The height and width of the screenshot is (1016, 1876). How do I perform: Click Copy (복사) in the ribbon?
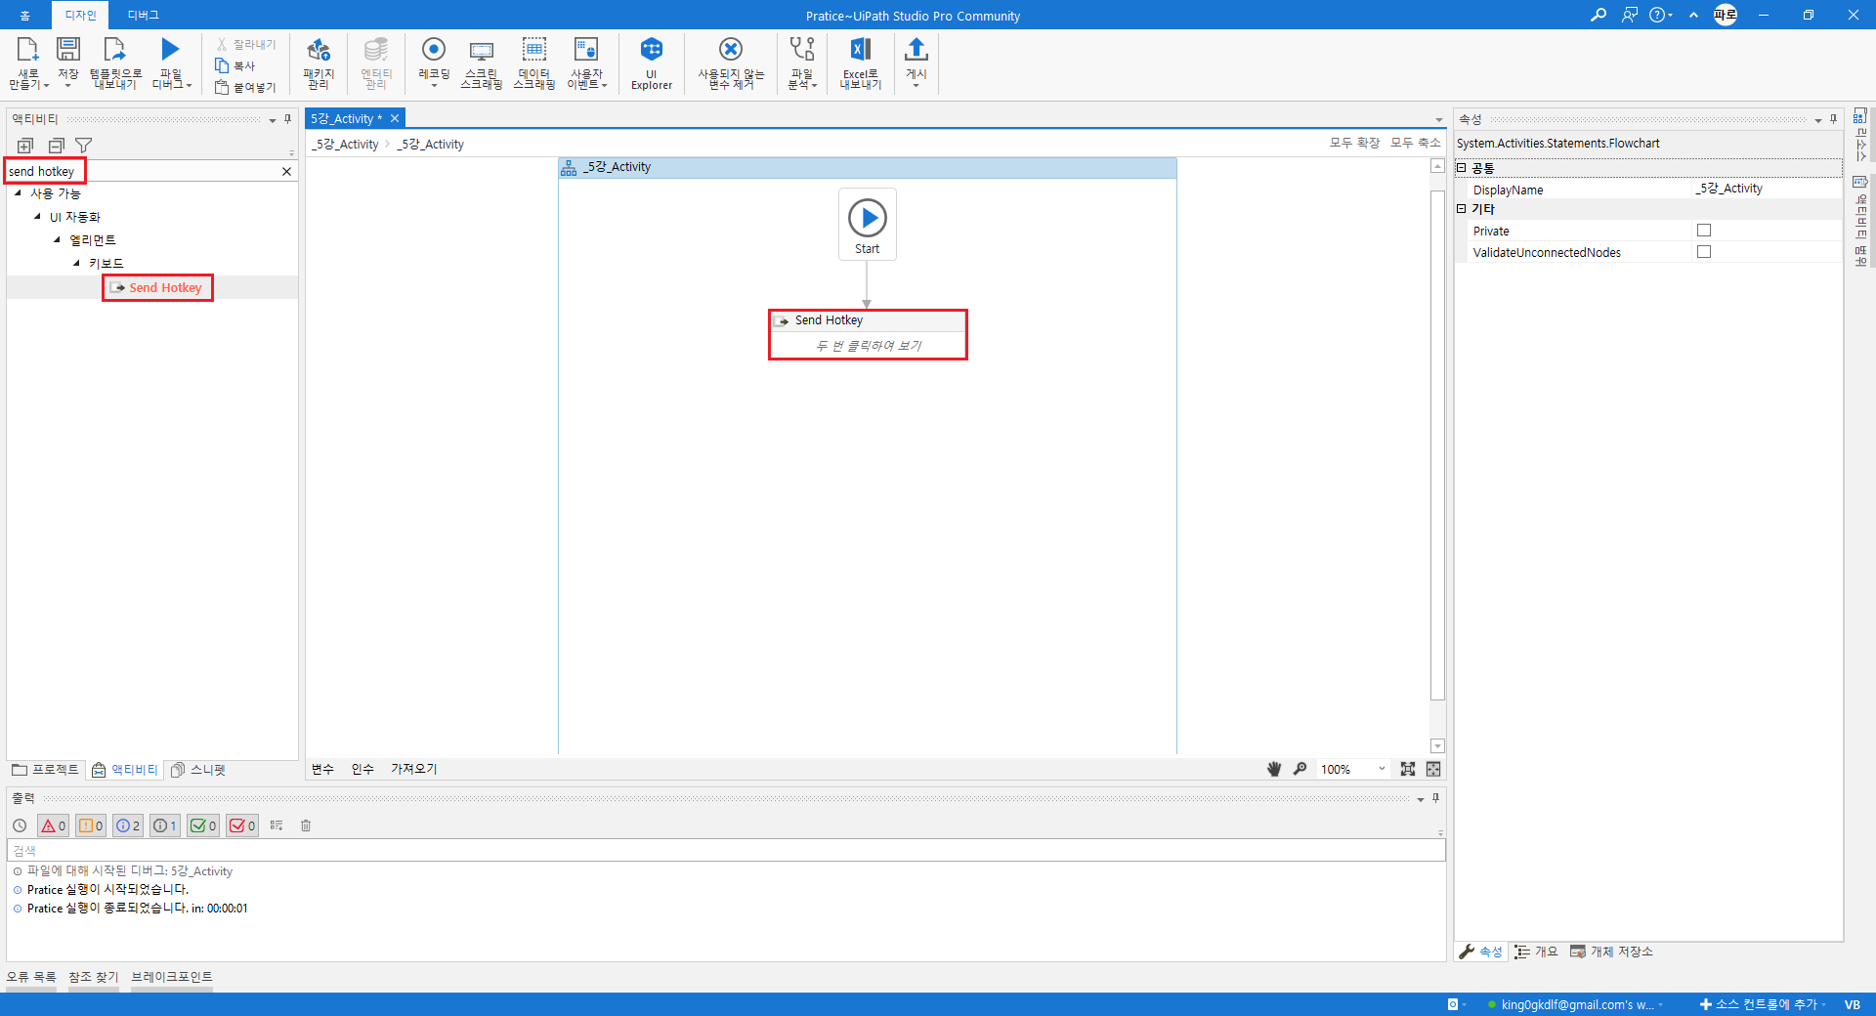point(235,66)
